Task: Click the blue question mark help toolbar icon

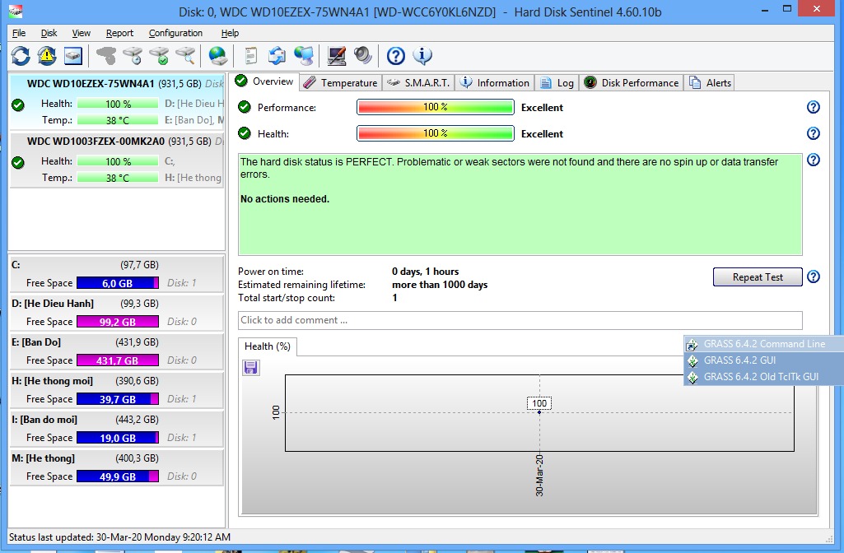Action: pos(396,56)
